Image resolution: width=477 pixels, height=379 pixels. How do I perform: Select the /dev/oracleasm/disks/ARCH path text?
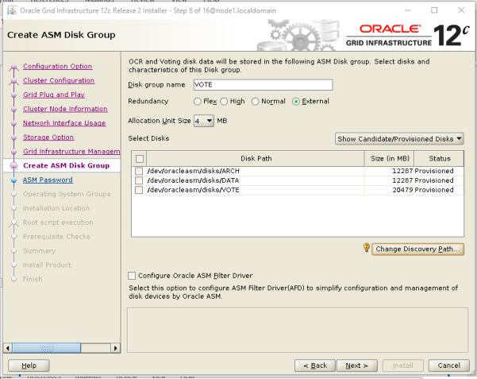coord(194,171)
